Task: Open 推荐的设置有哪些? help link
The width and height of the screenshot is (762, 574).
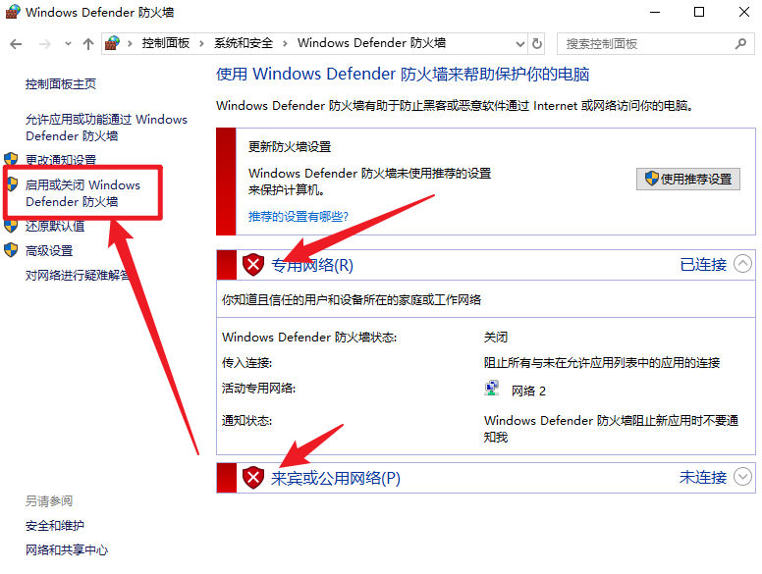Action: click(x=298, y=217)
